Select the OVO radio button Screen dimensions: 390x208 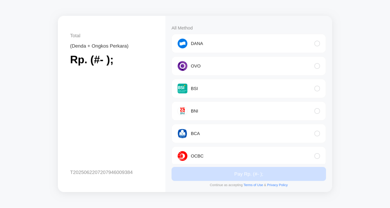pyautogui.click(x=317, y=66)
